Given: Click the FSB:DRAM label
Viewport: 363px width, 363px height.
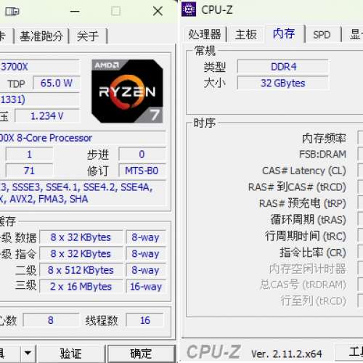Looking at the screenshot, I should click(x=322, y=155).
